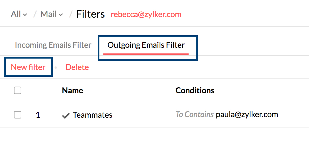This screenshot has width=309, height=141.
Task: Check the box for the Teammates filter
Action: tap(18, 115)
